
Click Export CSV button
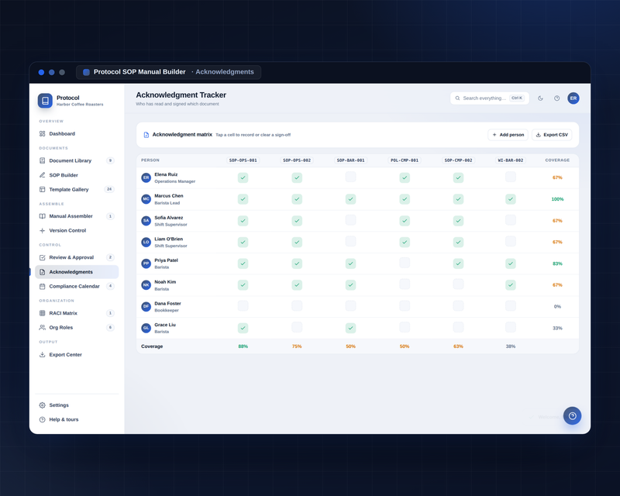552,135
